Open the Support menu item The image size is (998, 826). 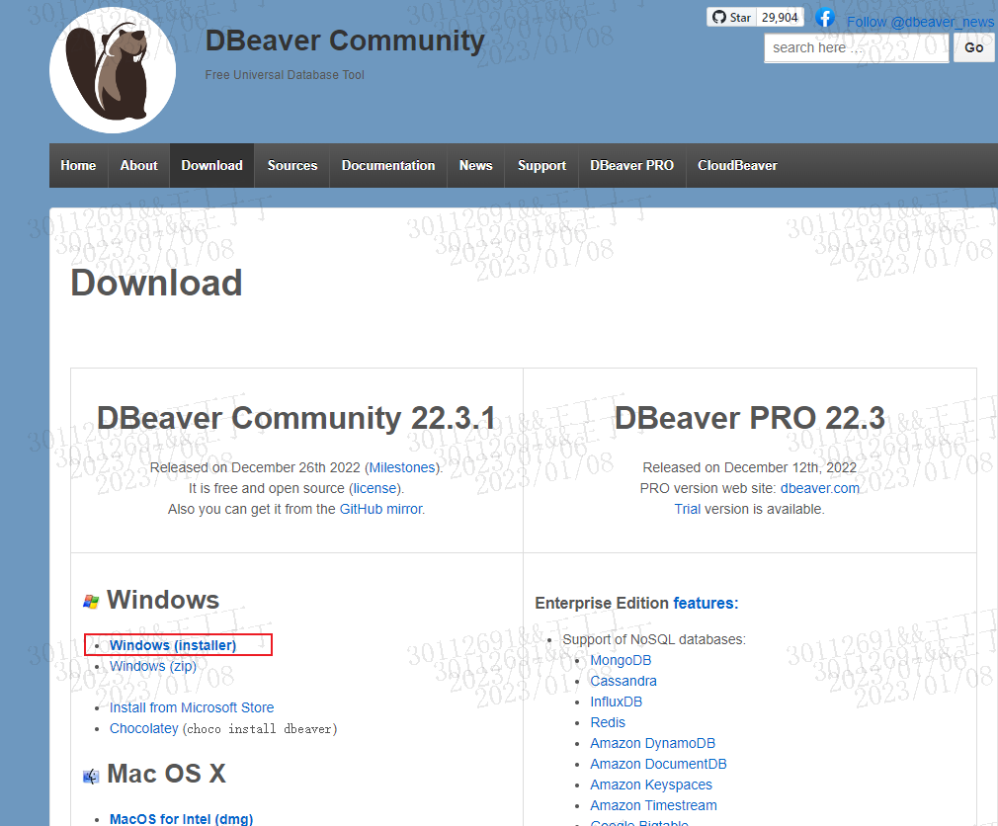pos(541,165)
